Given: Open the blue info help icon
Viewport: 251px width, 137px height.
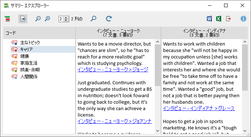Looking at the screenshot, I should coord(243,19).
